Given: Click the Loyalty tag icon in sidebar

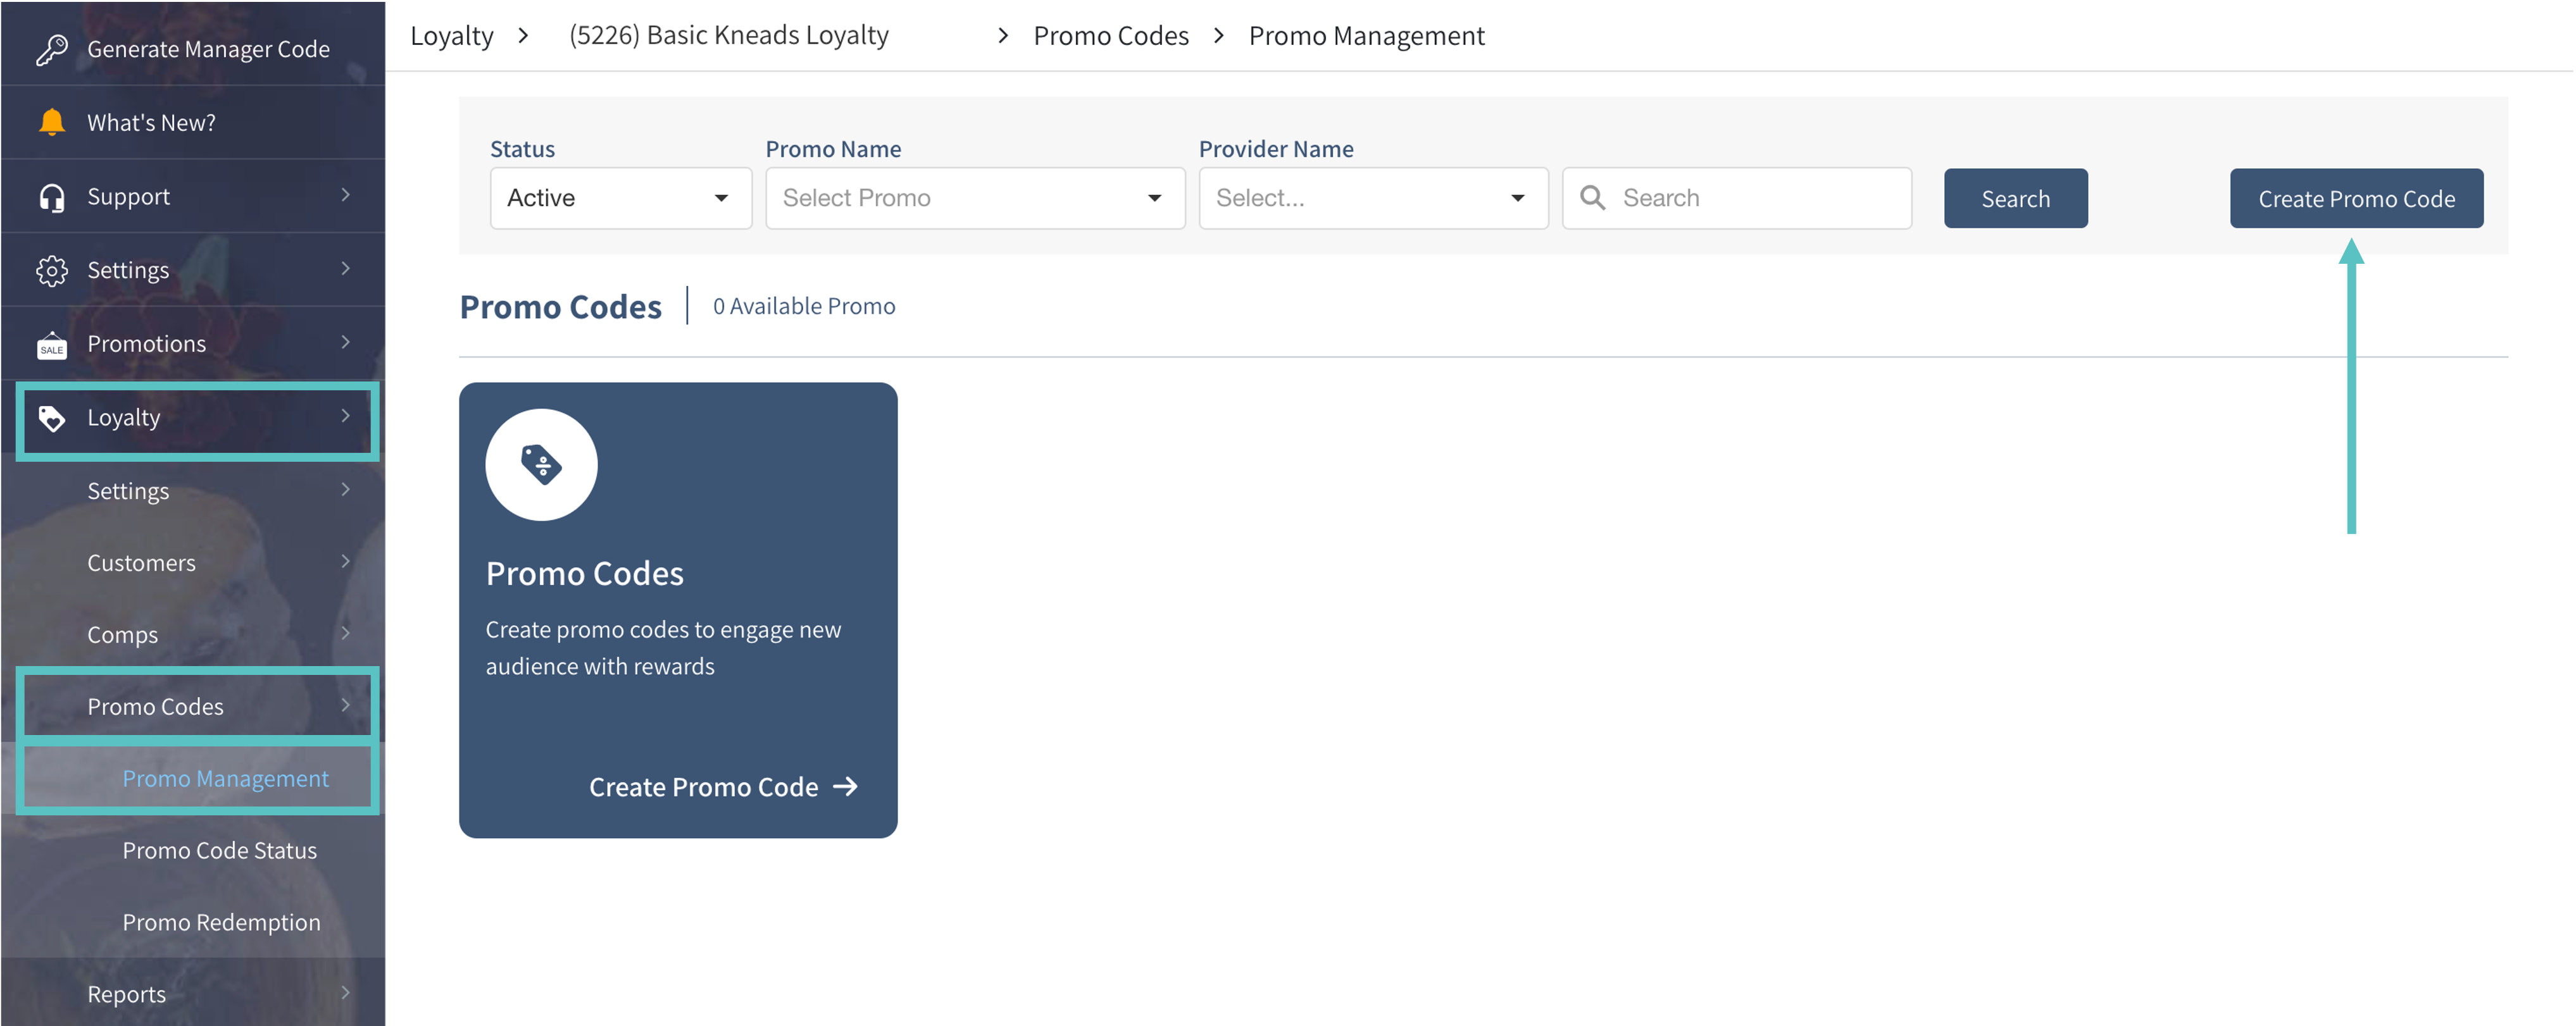Looking at the screenshot, I should click(x=51, y=417).
